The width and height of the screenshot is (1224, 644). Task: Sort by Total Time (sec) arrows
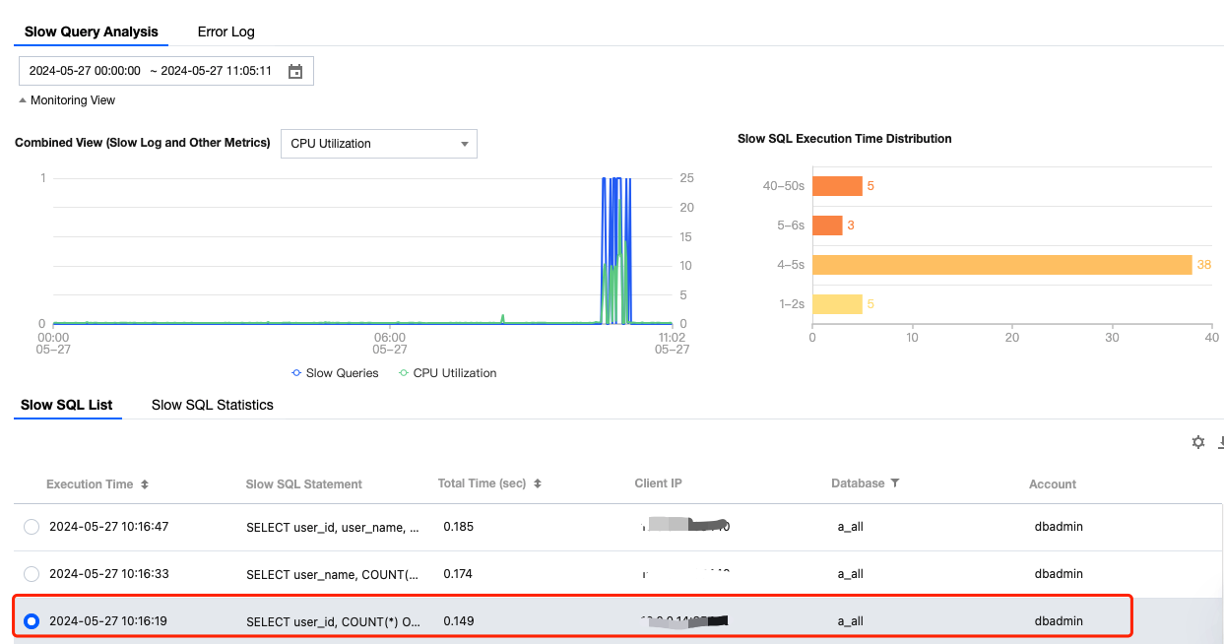pos(538,483)
